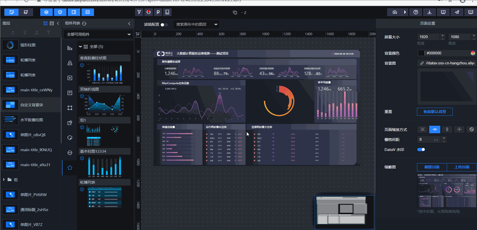Open the help question mark icon

point(416,12)
